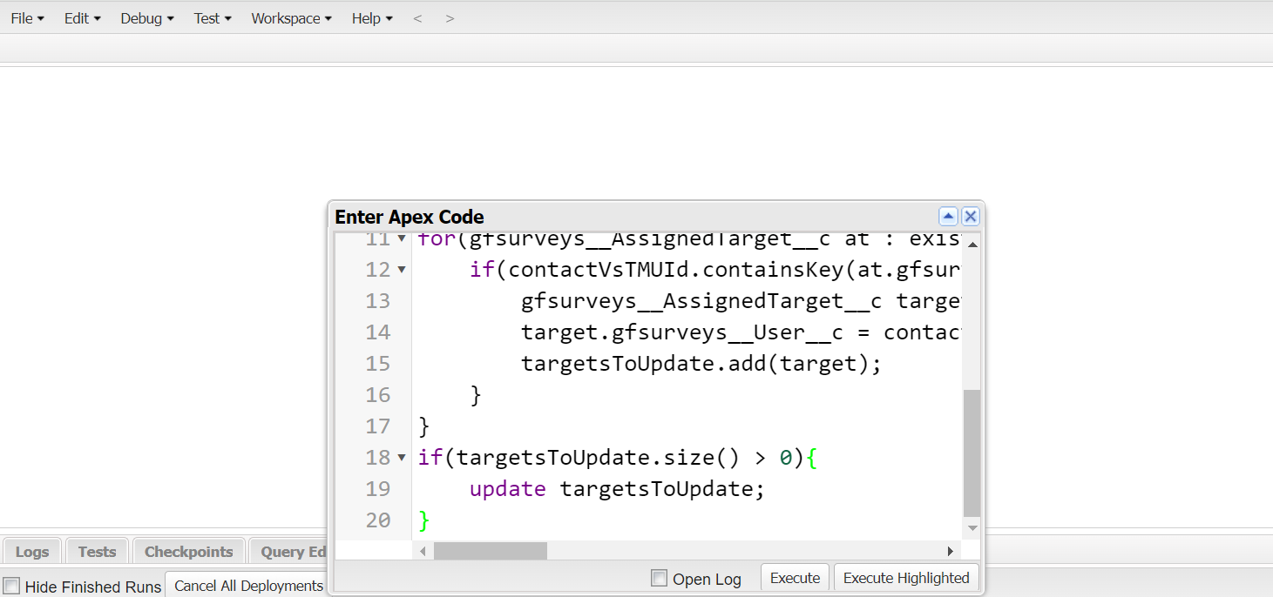This screenshot has width=1273, height=597.
Task: Click the horizontal scroll right arrow
Action: point(951,551)
